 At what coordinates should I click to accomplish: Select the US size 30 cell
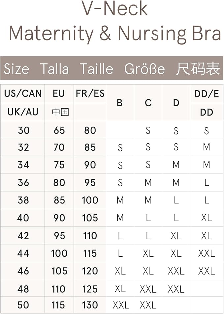point(24,130)
